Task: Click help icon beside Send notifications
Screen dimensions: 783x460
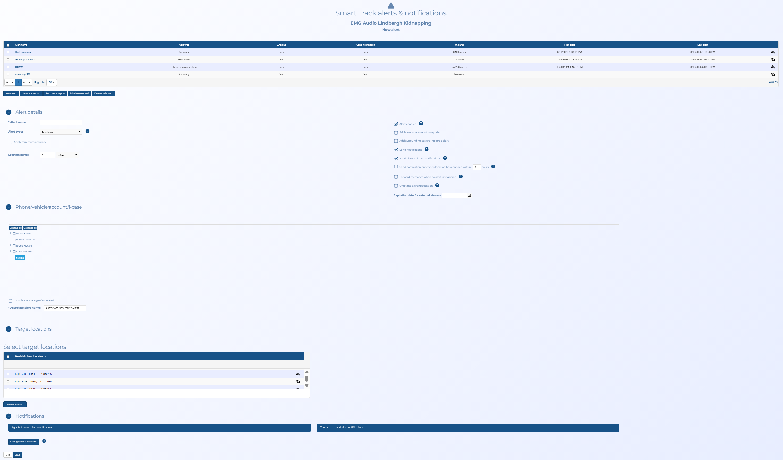Action: tap(427, 149)
